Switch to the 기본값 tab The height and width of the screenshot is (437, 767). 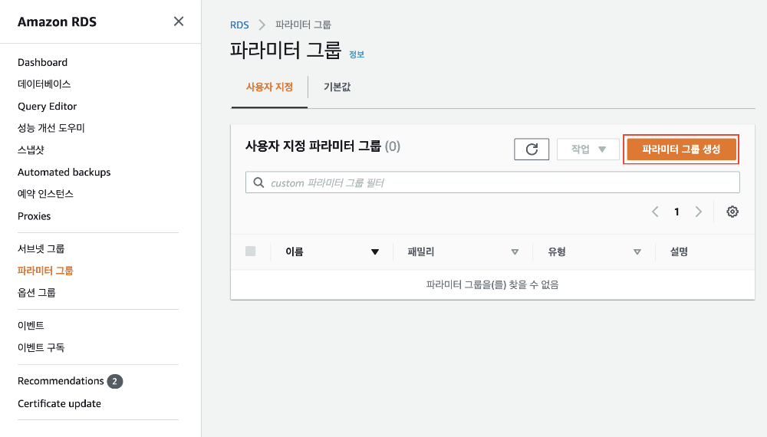337,87
